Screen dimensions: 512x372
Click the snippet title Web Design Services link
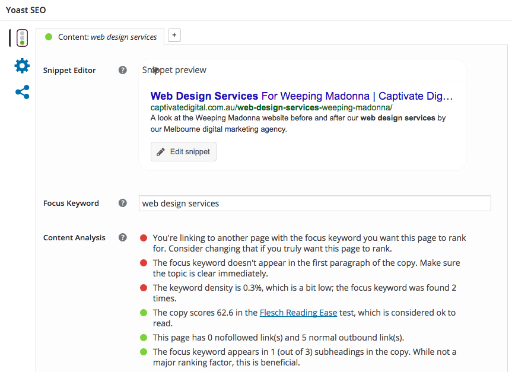coord(301,96)
